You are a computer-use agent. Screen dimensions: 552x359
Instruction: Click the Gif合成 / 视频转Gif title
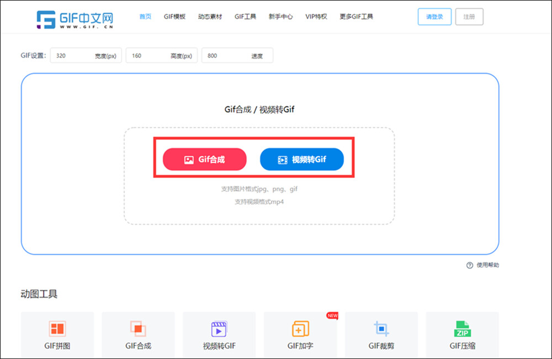point(259,109)
